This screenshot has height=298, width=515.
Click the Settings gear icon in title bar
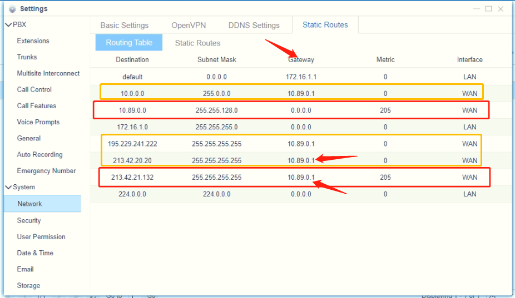pos(12,9)
